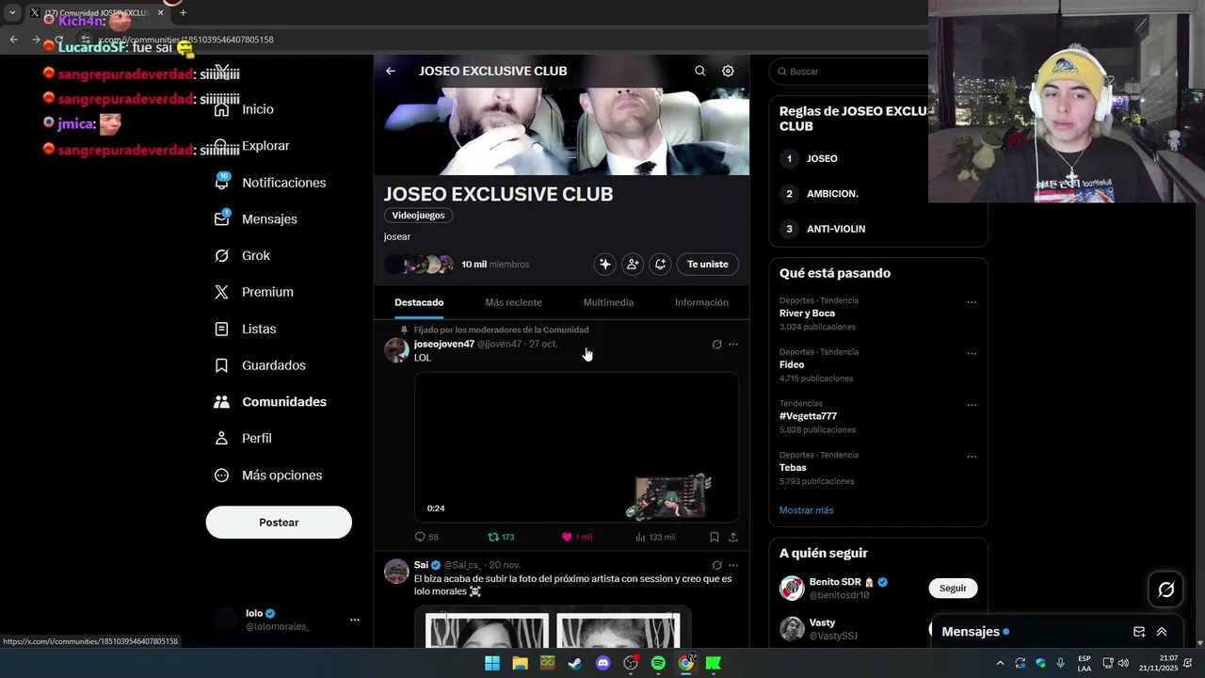1205x678 pixels.
Task: Open Más opciones in sidebar
Action: [269, 476]
